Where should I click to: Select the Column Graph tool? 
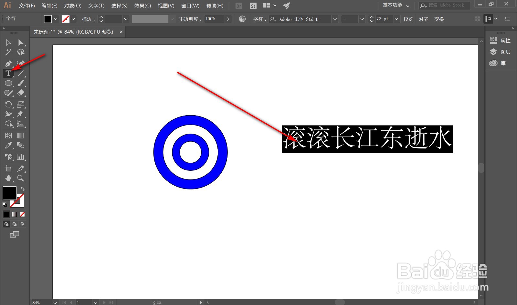click(21, 157)
